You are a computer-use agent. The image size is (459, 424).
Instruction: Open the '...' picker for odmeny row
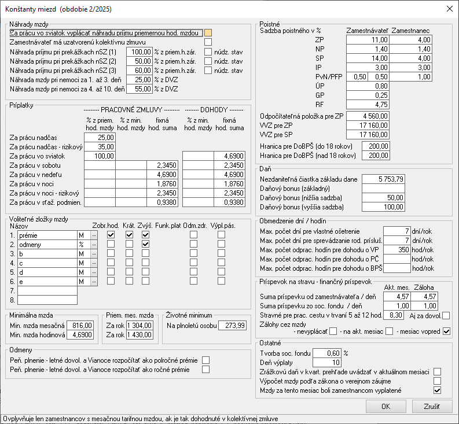pyautogui.click(x=94, y=245)
